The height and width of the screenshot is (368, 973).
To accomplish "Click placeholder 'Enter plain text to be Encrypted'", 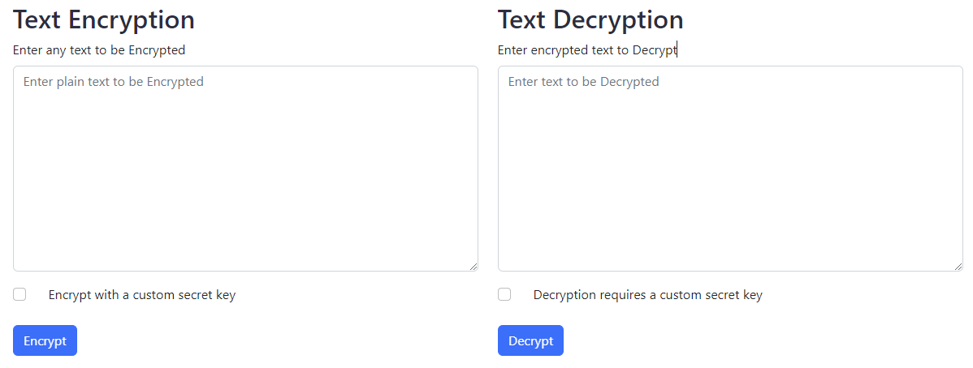I will [114, 82].
